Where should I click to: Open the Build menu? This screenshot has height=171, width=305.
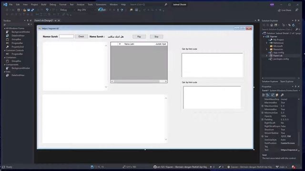[44, 4]
